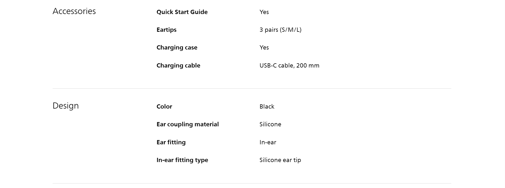Screen dimensions: 505x188
Task: Click the Accessories section heading
Action: pos(74,11)
